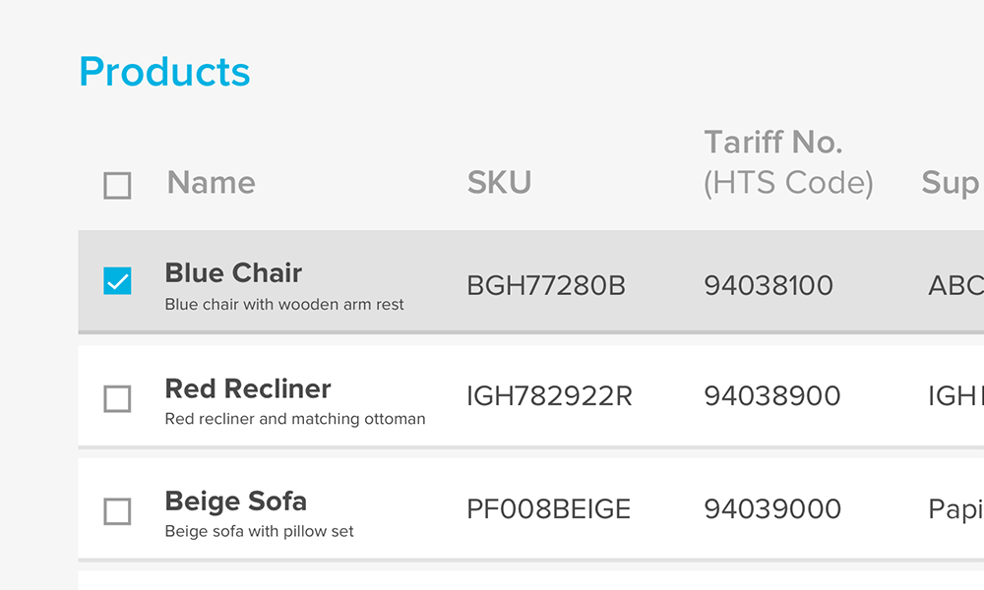Screen dimensions: 984x590
Task: Click the partially visible Sup column header
Action: pos(952,183)
